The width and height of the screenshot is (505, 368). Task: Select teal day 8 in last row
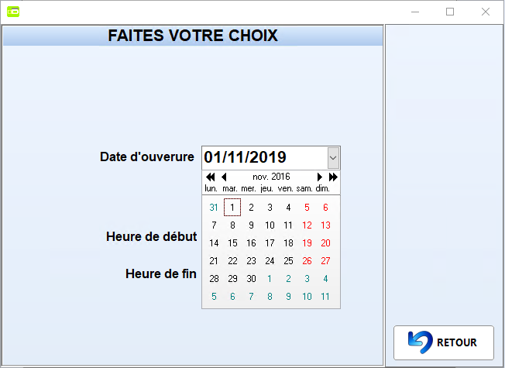[270, 297]
